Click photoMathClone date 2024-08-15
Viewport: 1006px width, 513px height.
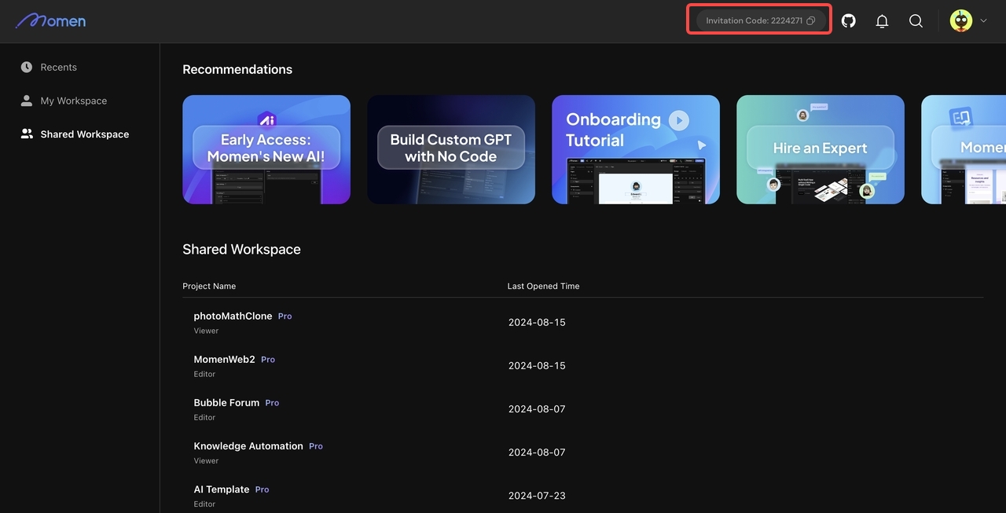537,322
